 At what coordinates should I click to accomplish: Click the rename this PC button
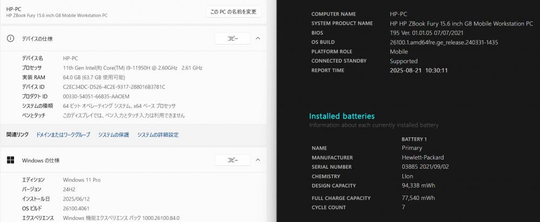point(233,12)
